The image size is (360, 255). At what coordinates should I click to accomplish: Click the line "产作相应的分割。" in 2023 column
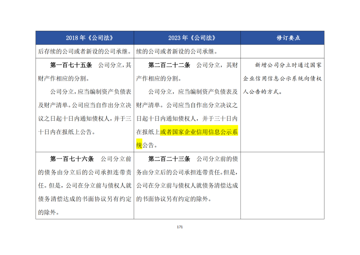159,79
